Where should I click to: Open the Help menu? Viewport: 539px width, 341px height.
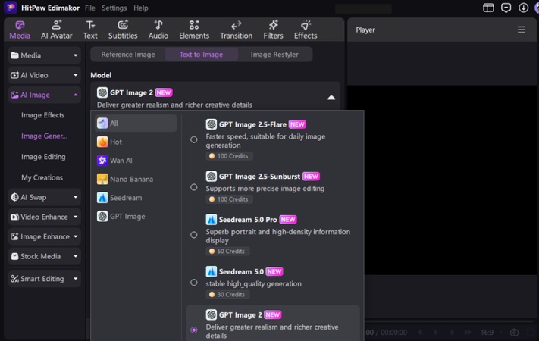(140, 8)
